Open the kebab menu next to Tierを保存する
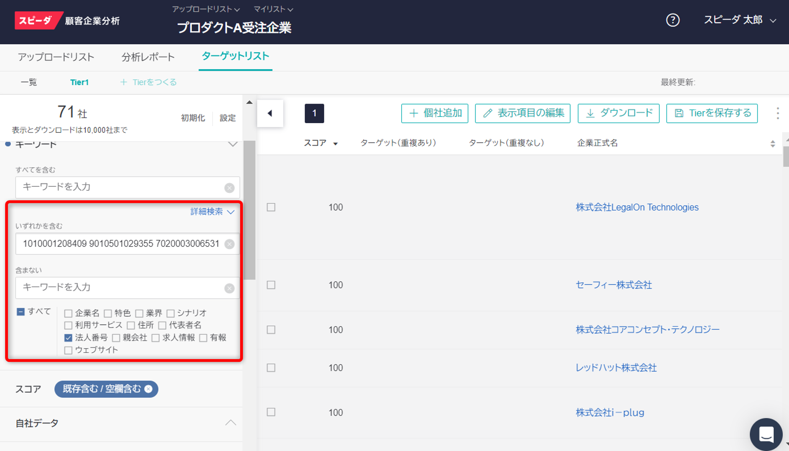 778,113
